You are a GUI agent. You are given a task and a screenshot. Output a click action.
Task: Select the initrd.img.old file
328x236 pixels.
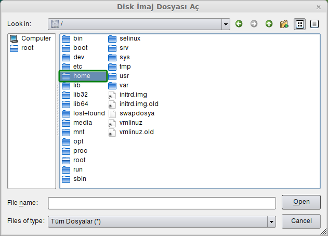(134, 104)
